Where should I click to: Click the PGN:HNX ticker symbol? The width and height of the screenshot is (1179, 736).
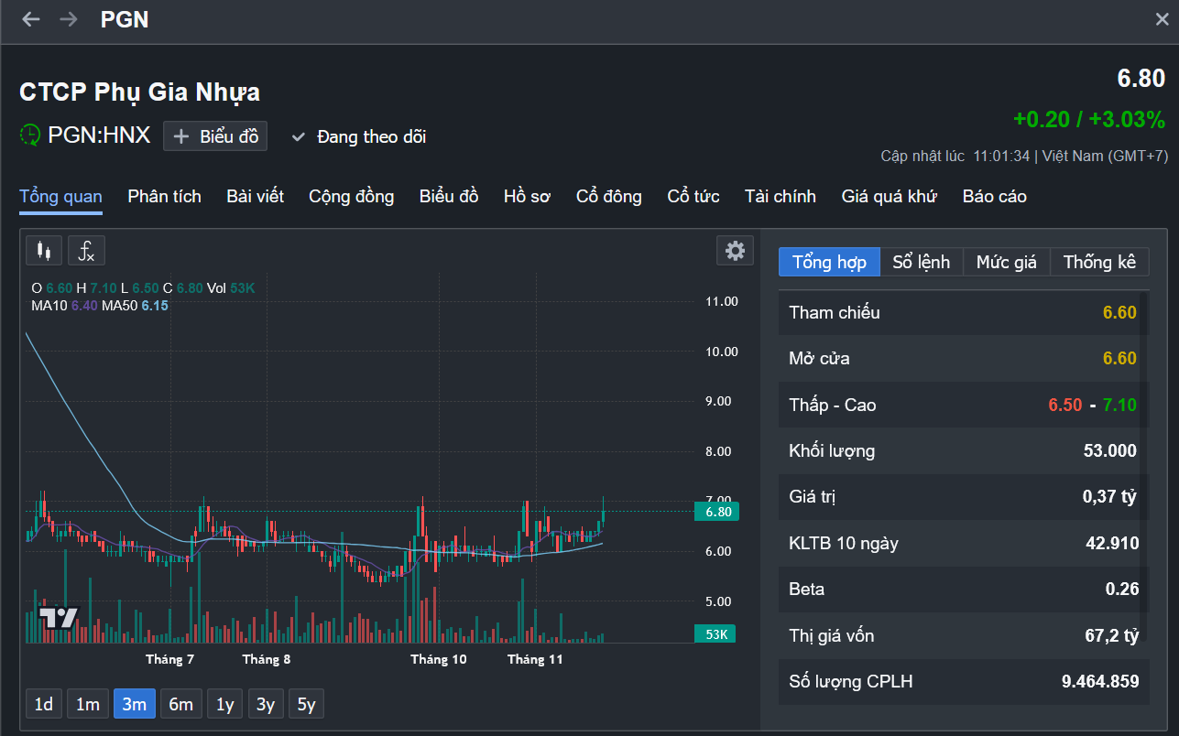tap(99, 135)
